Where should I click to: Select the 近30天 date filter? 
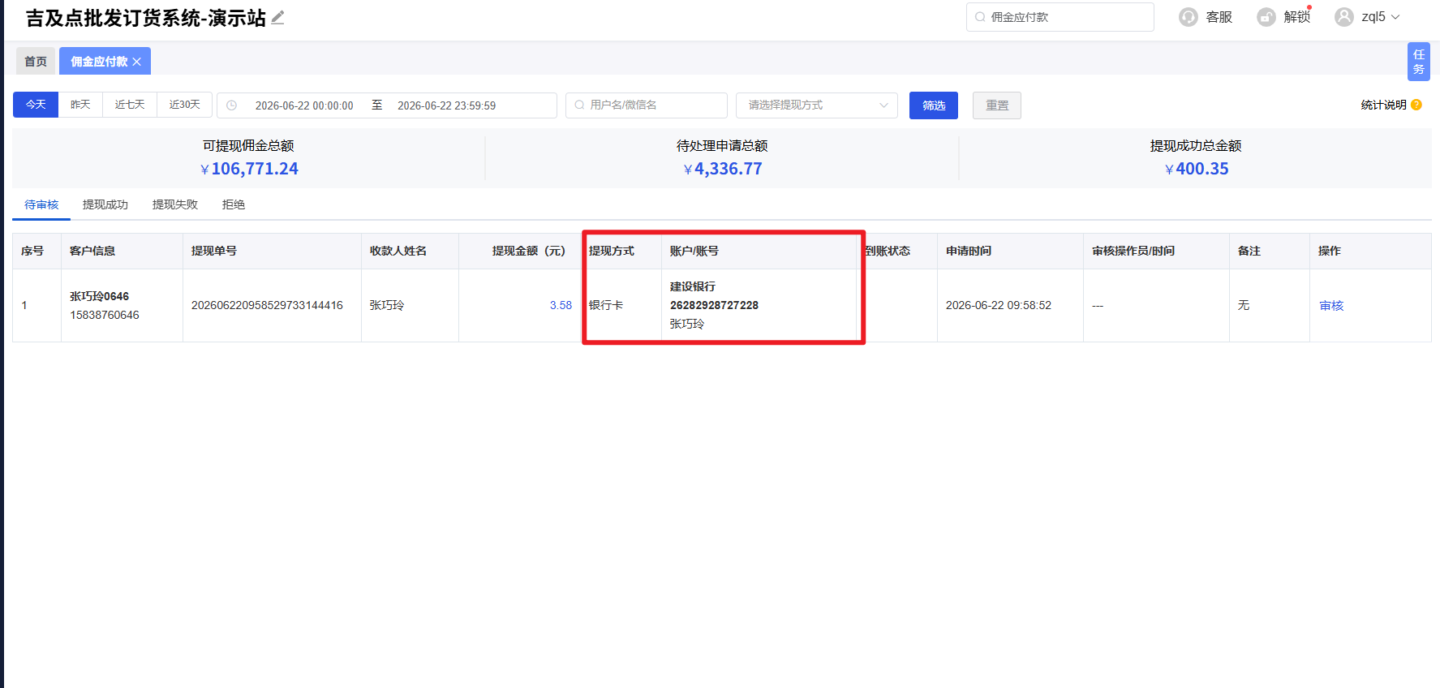(185, 105)
